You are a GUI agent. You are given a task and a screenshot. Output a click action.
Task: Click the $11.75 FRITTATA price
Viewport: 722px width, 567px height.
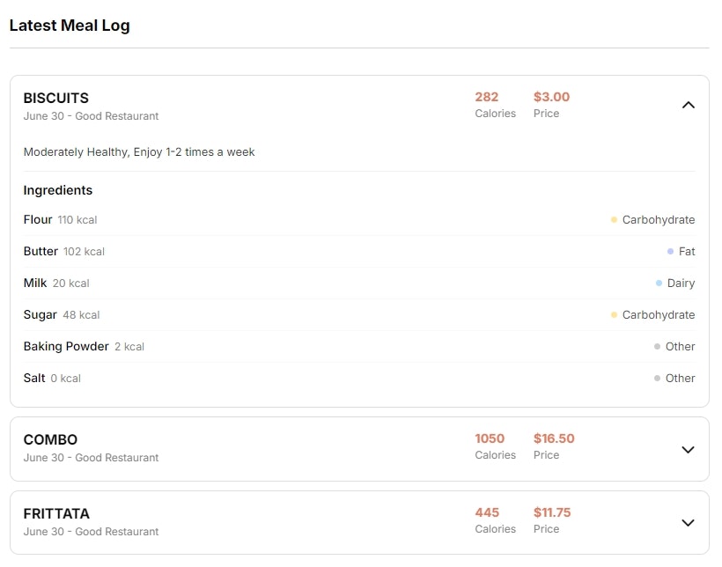[552, 512]
